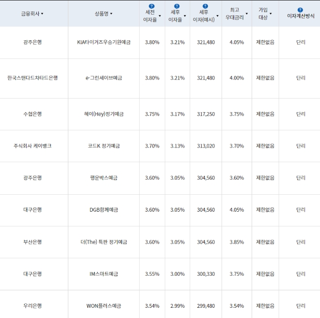Image resolution: width=320 pixels, height=318 pixels.
Task: Select 단리 in 우리은행 row
Action: (301, 306)
